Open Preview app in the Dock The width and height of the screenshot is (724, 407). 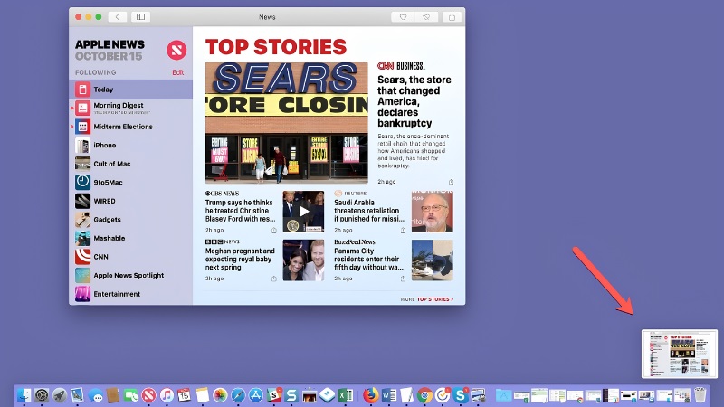coord(77,395)
